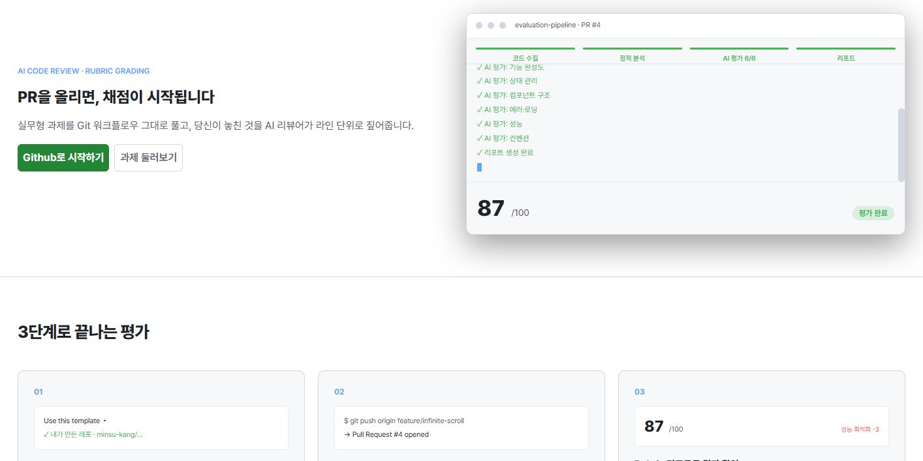Image resolution: width=923 pixels, height=461 pixels.
Task: Select the AI 평가 6/6 pipeline step
Action: [739, 54]
